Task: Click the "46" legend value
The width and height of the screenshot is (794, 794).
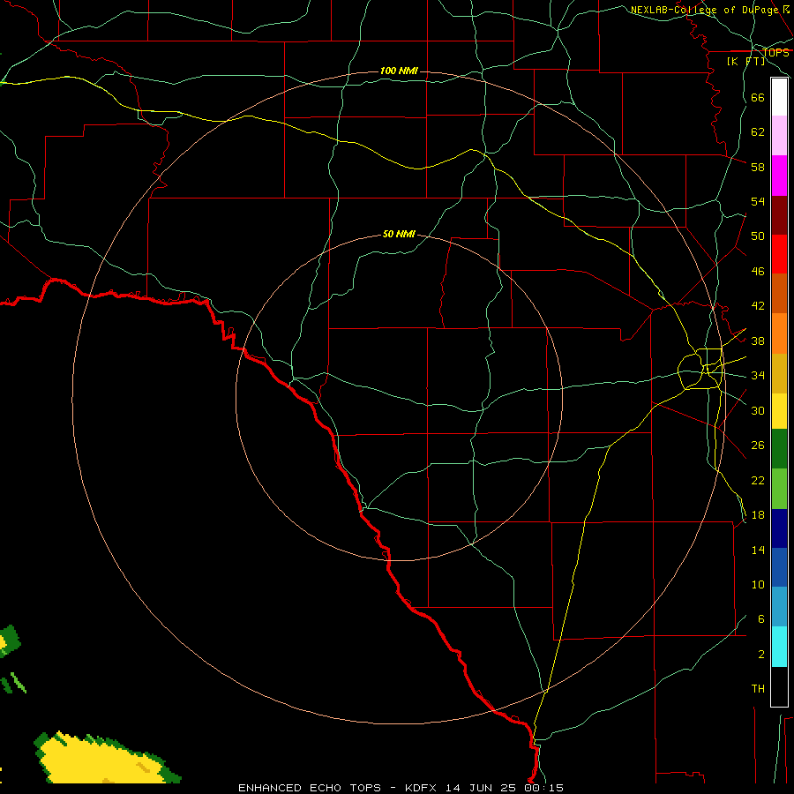Action: click(x=758, y=272)
